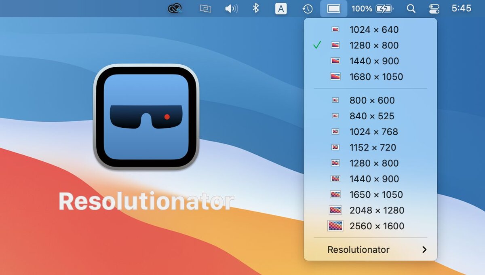The image size is (485, 275).
Task: Set resolution to 1024 × 768
Action: coord(370,132)
